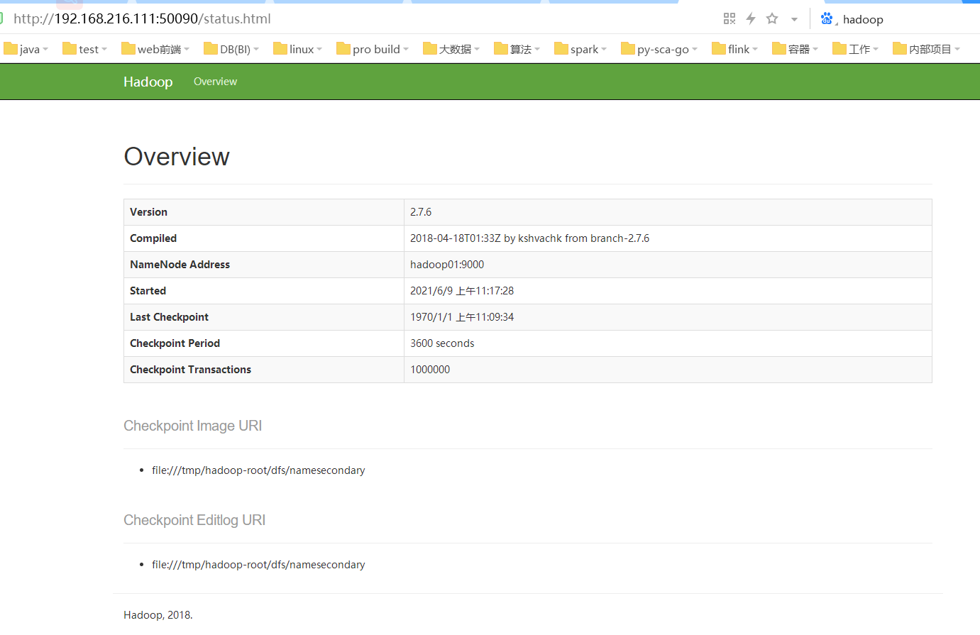The image size is (980, 635).
Task: Click the 1970/1/1 checkpoint time value
Action: 462,317
